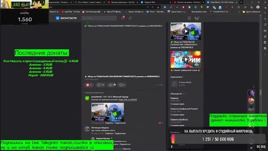
Task: Select the GreenWorld browser tab
Action: pos(222,3)
